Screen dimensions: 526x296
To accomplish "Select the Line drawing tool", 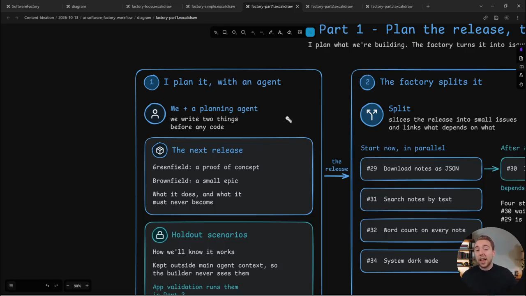I will [x=261, y=32].
